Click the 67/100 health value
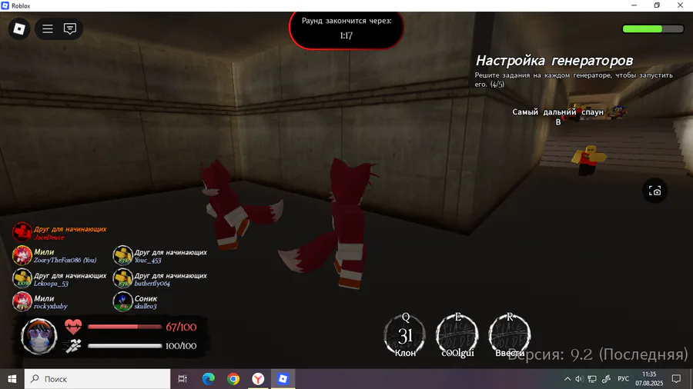This screenshot has width=693, height=389. point(181,327)
